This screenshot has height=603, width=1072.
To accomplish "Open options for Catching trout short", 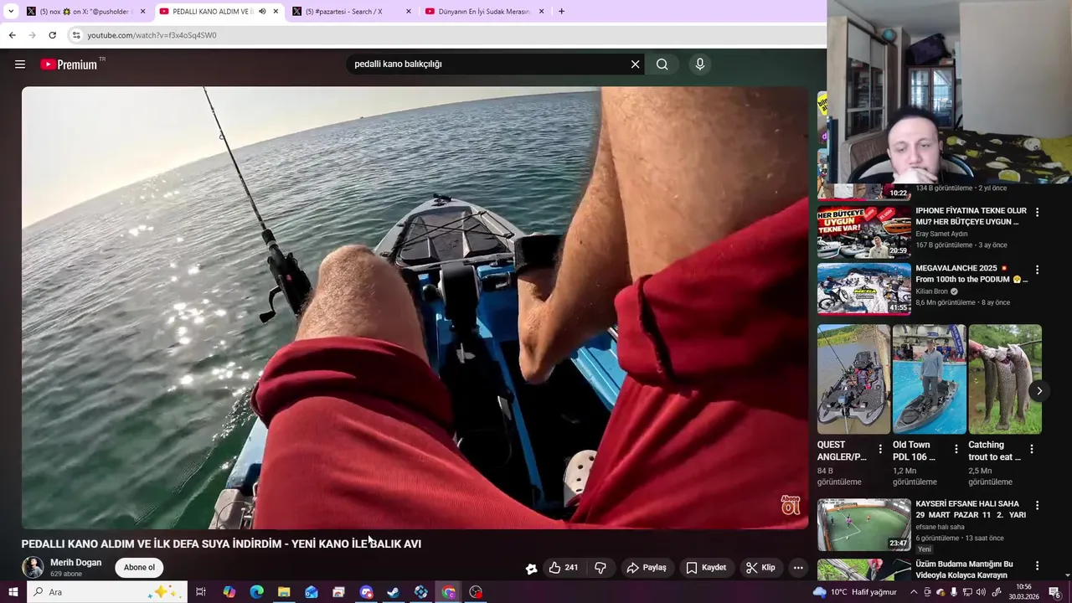I will pyautogui.click(x=1031, y=449).
